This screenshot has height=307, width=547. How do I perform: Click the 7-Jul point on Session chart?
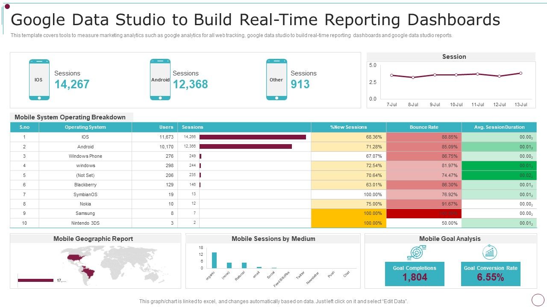click(391, 75)
